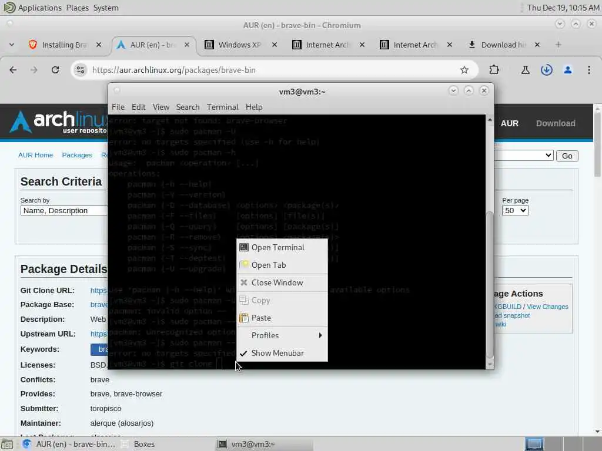The image size is (602, 451).
Task: Close the Windows XP tab
Action: tap(275, 45)
